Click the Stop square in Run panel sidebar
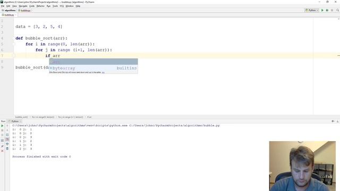Screen dimensions: 340x191 tap(2, 131)
